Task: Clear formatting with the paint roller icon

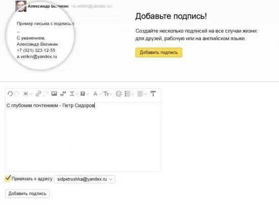Action: (153, 93)
